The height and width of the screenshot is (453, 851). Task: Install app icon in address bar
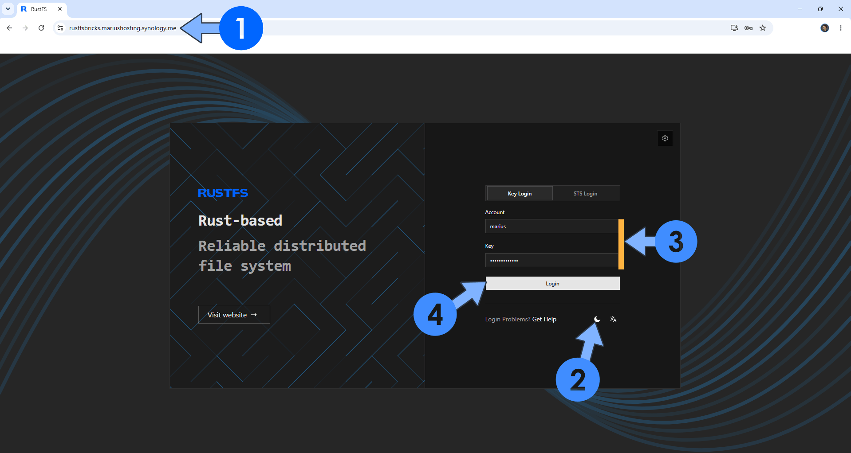734,28
